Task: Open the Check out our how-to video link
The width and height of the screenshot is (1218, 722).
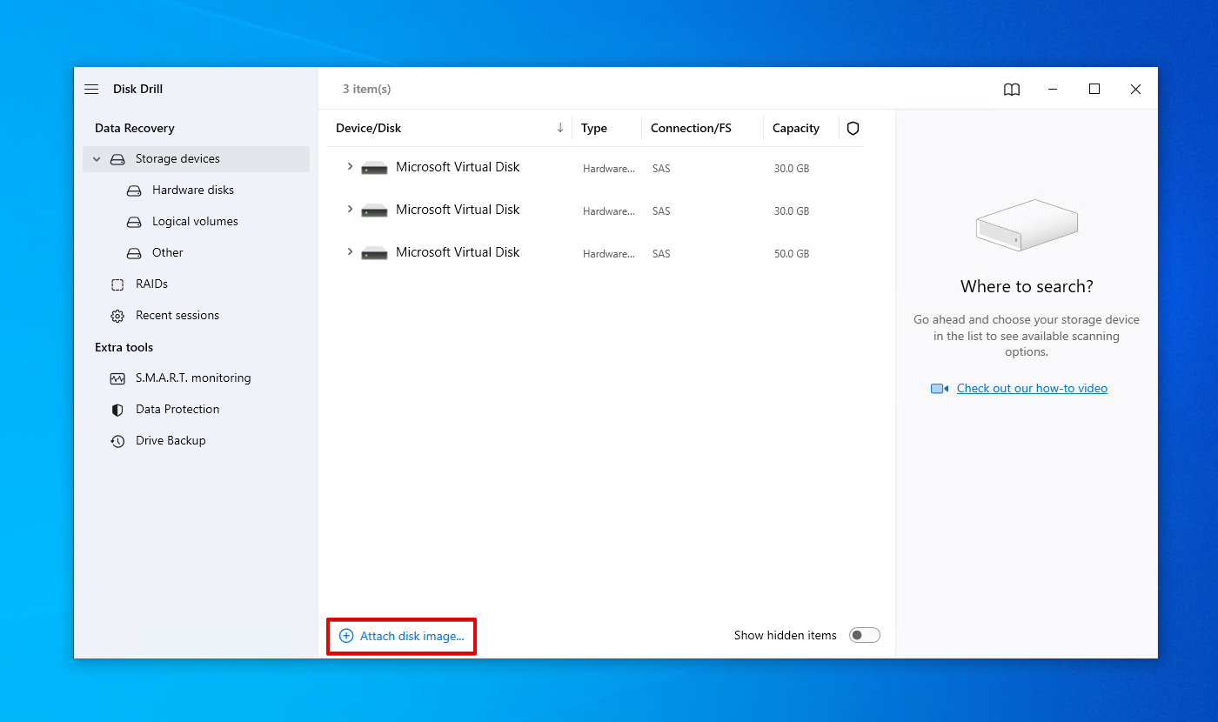Action: coord(1032,388)
